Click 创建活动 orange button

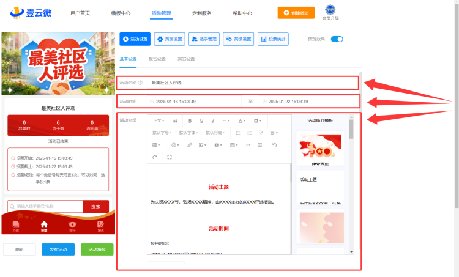coord(296,13)
